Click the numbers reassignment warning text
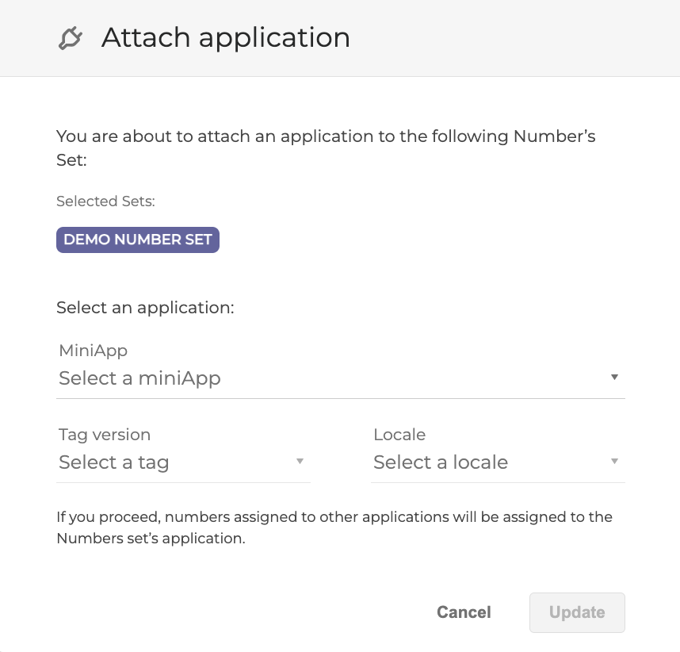Viewport: 680px width, 652px height. pos(334,526)
